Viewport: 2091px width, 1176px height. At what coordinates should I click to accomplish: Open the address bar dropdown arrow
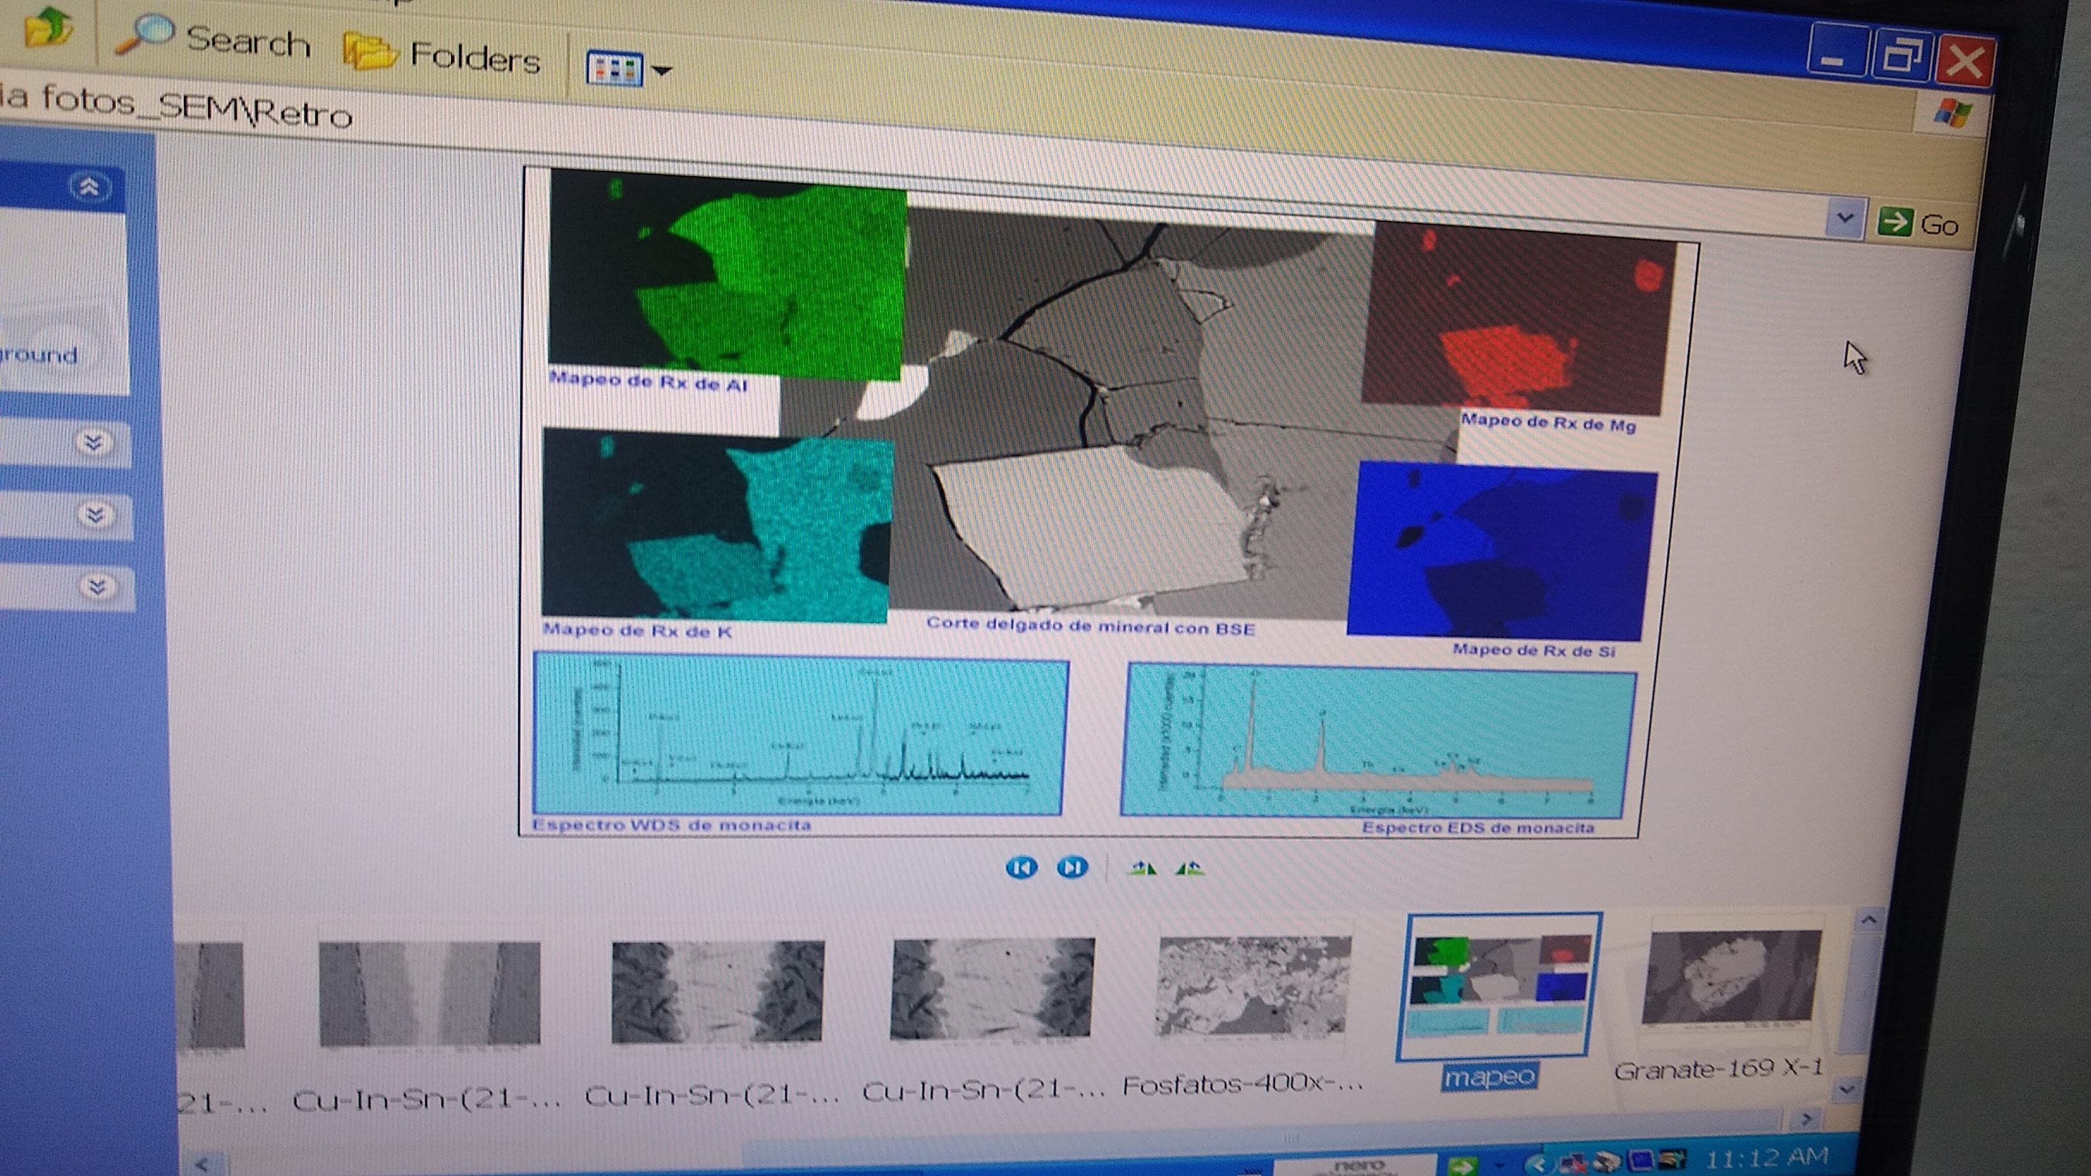pyautogui.click(x=1844, y=218)
